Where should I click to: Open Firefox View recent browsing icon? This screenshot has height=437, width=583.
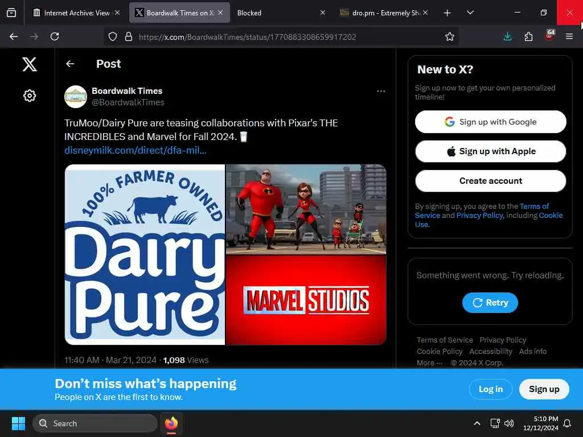(x=11, y=13)
